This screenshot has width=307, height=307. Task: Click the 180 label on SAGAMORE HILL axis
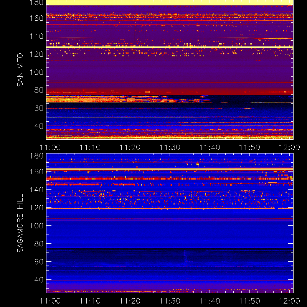[36, 156]
